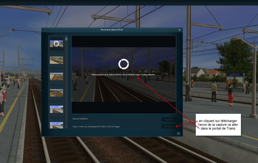Click the 'Revue de la capture d'écran' title bar
This screenshot has height=163, width=258.
pos(112,30)
